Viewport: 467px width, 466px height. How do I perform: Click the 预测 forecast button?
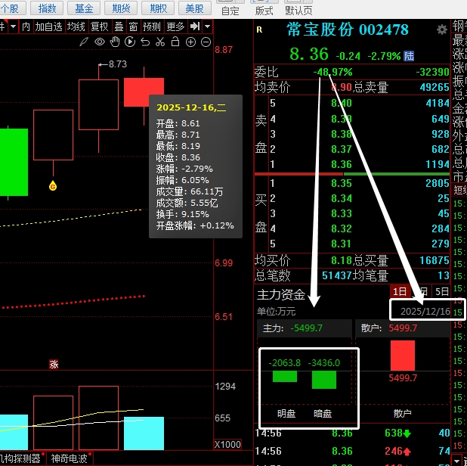152,26
